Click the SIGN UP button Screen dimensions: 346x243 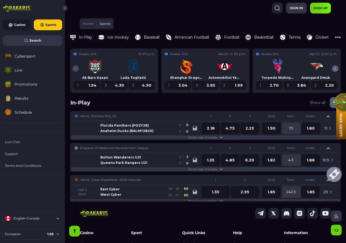[x=320, y=8]
